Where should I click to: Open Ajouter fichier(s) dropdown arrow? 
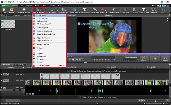pos(58,10)
